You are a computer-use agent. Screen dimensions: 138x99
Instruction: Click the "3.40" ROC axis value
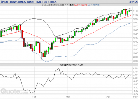(135, 71)
